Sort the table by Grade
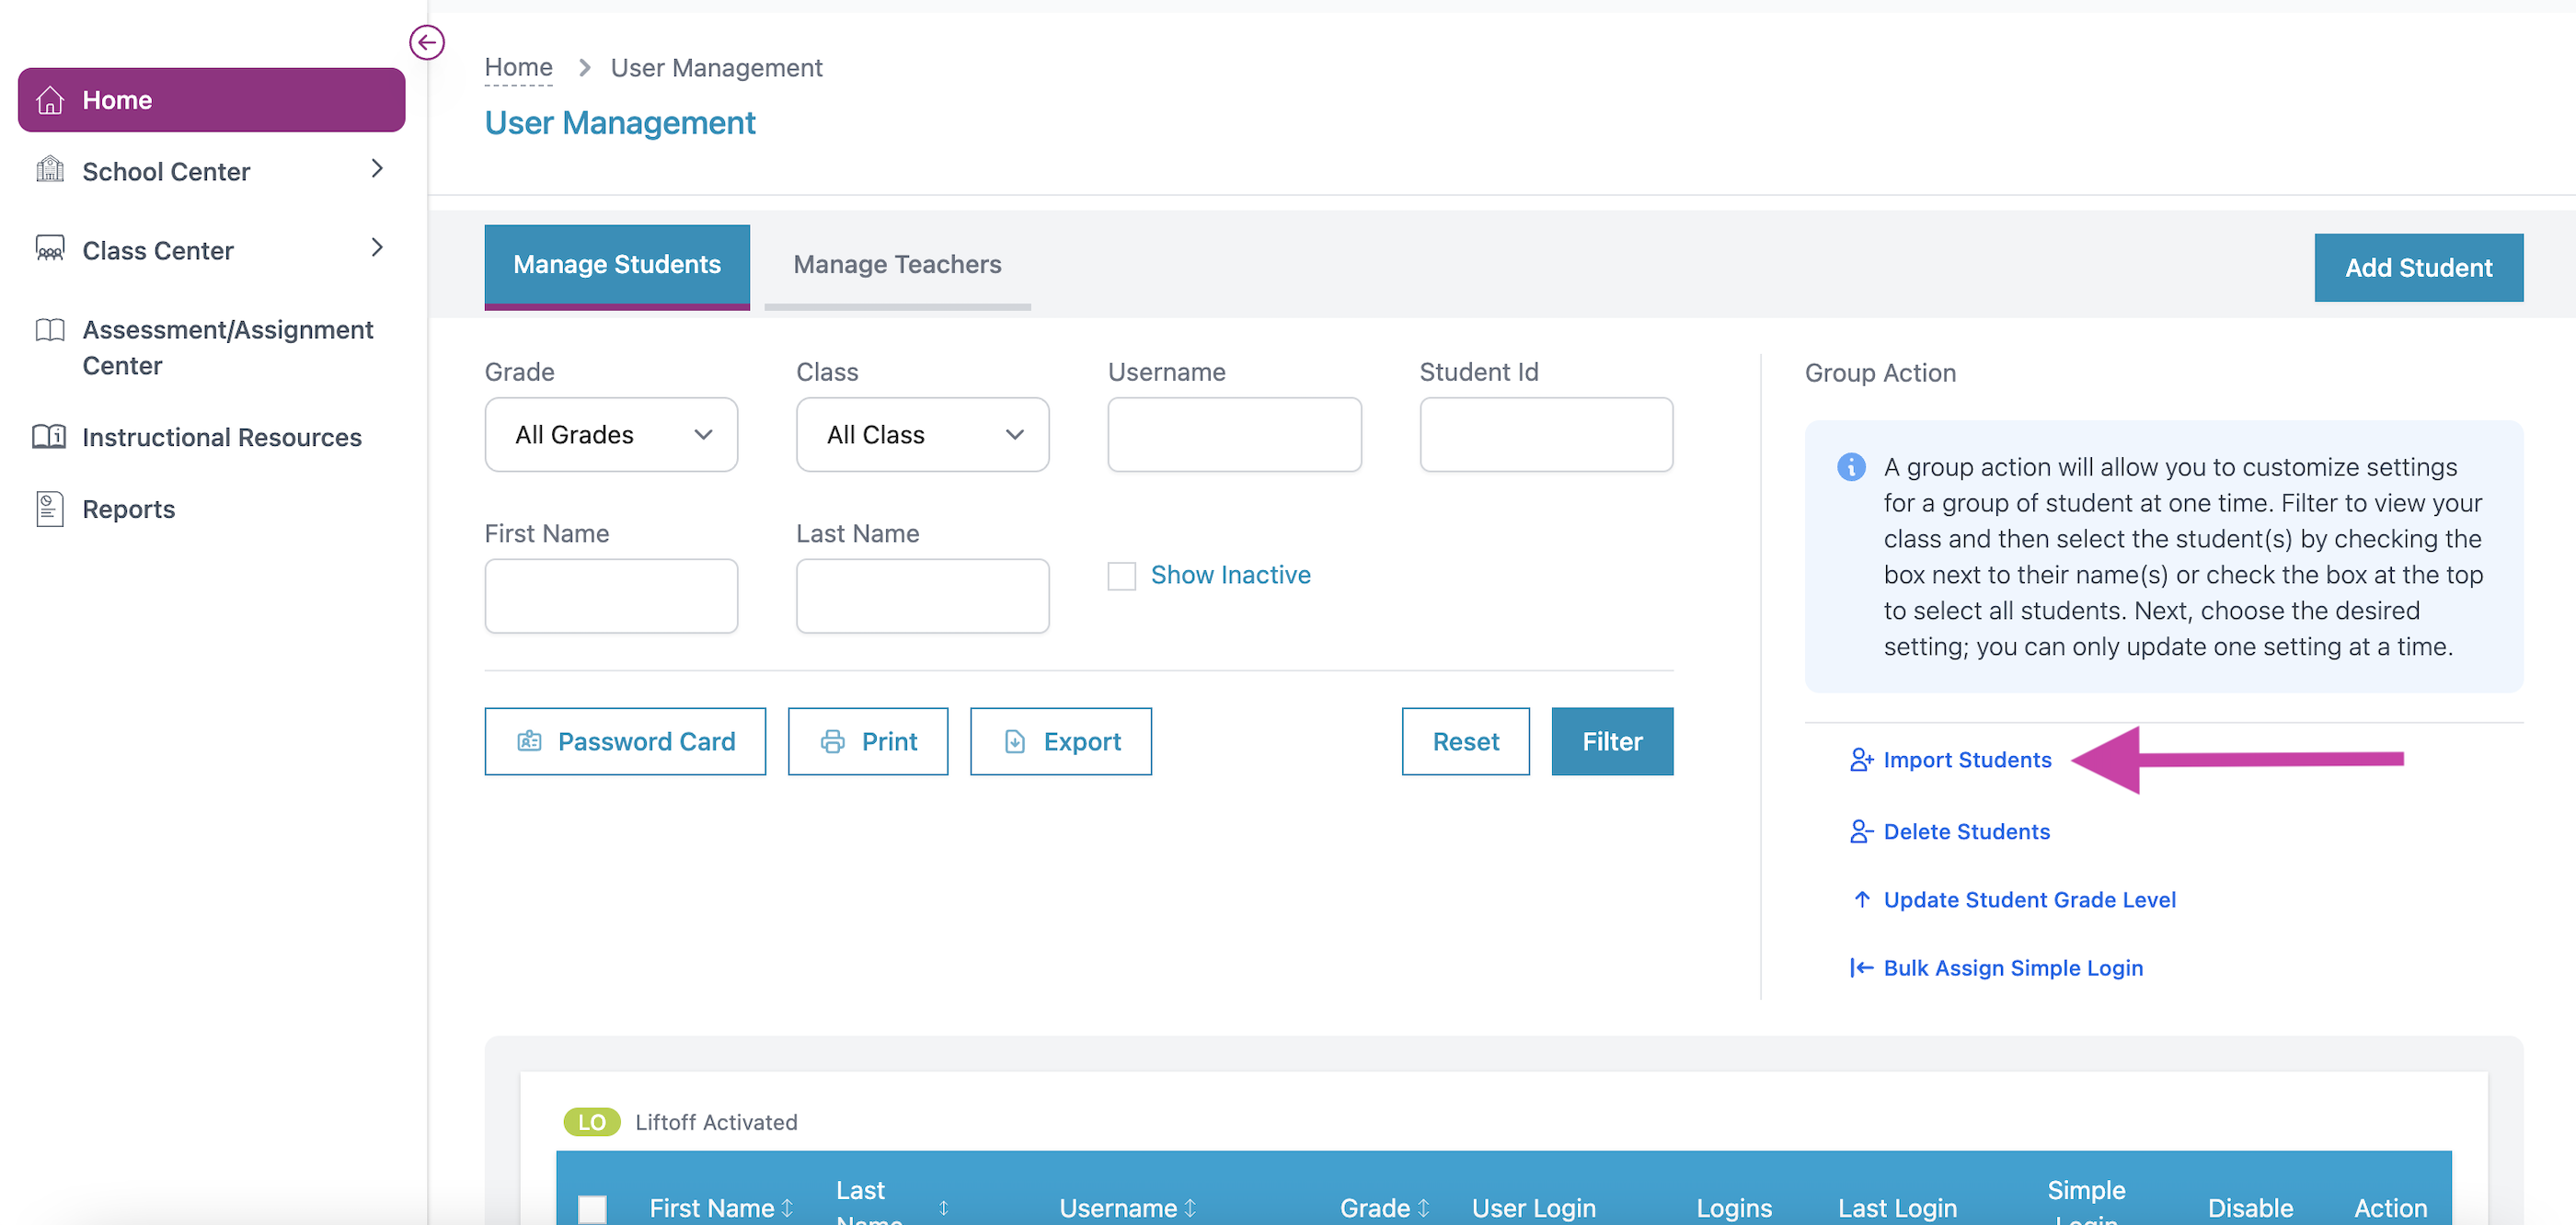The height and width of the screenshot is (1225, 2576). point(1423,1208)
